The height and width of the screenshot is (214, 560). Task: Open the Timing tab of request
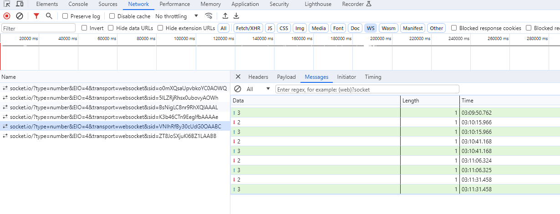pyautogui.click(x=373, y=77)
